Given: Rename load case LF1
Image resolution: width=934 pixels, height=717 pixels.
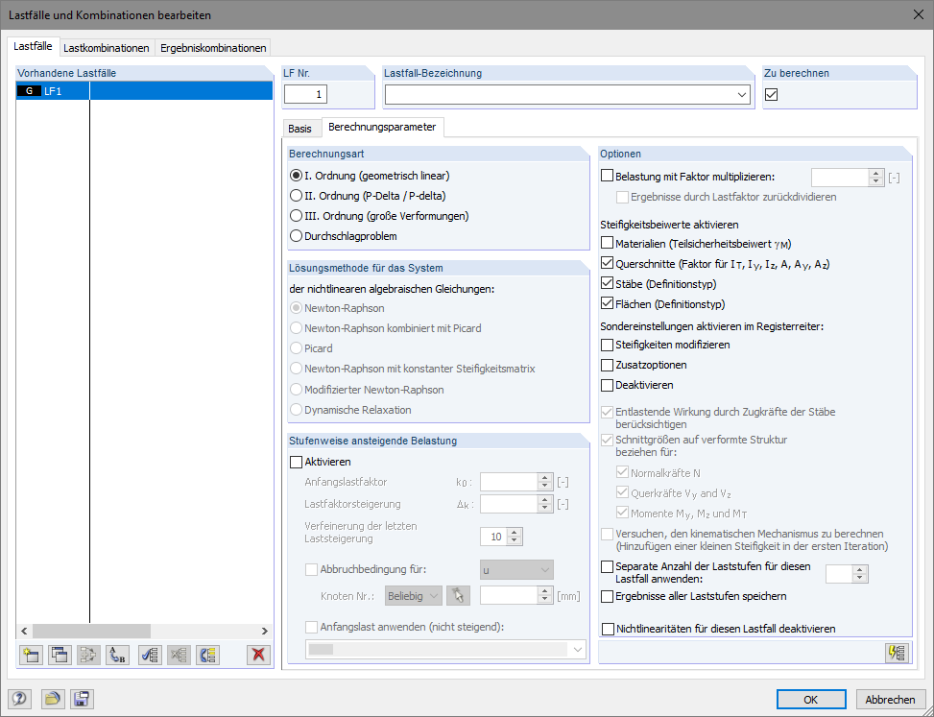Looking at the screenshot, I should [115, 655].
